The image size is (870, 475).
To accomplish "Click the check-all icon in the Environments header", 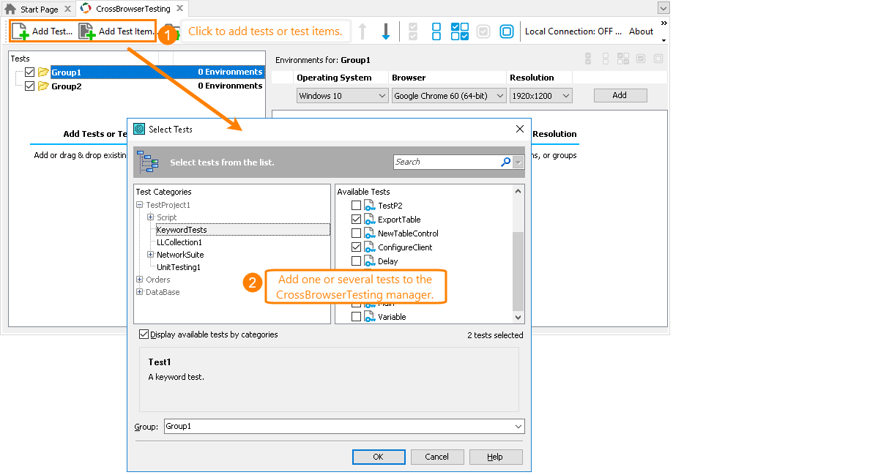I will (x=588, y=59).
